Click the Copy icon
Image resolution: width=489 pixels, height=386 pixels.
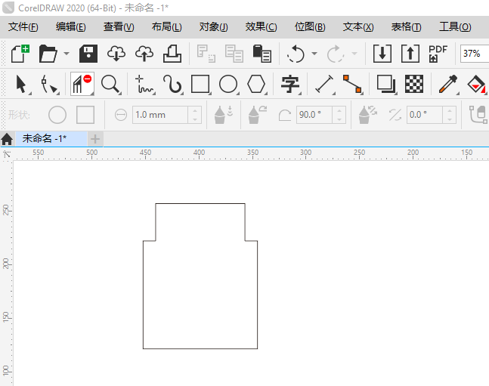[x=234, y=54]
